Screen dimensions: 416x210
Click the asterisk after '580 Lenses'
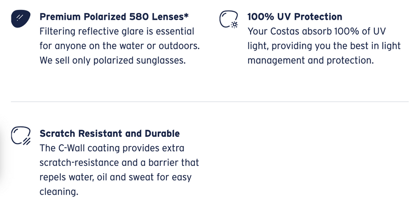coord(186,15)
